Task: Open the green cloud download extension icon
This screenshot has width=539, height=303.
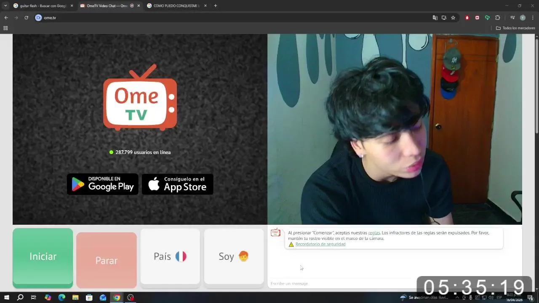Action: pyautogui.click(x=487, y=18)
